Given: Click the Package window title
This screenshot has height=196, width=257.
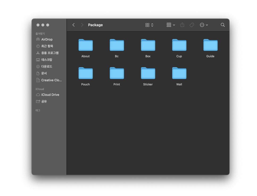Looking at the screenshot, I should pos(96,25).
